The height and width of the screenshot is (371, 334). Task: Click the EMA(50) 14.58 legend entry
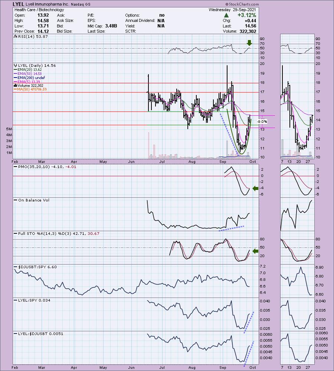point(30,73)
